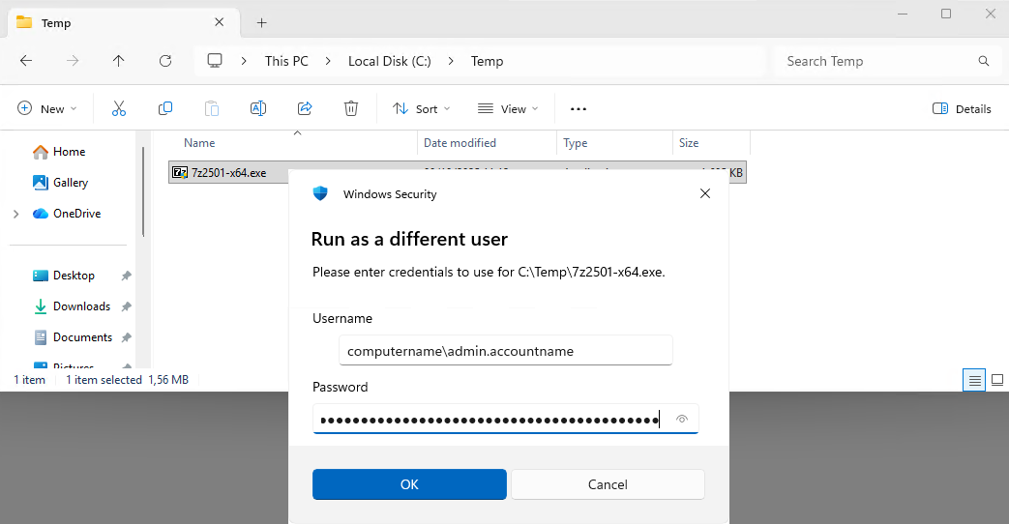Switch to the details list view layout

[976, 380]
